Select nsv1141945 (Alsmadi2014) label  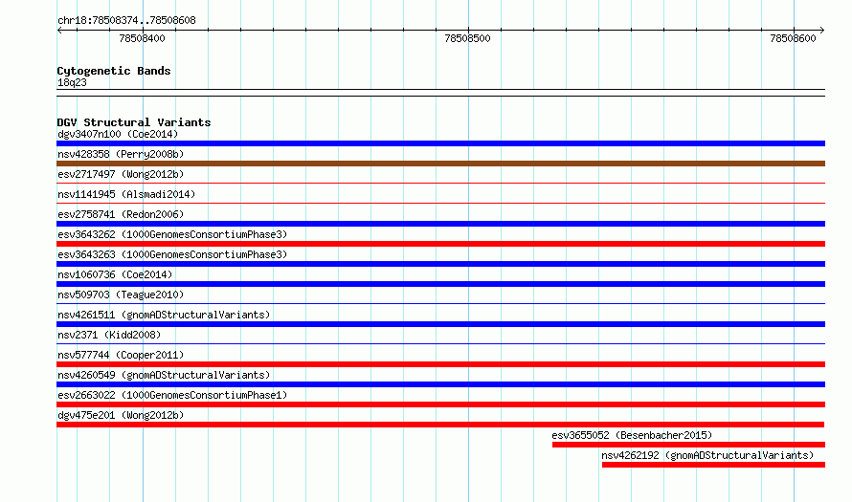(126, 194)
